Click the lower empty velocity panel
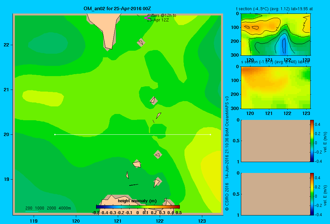Viewport: 330px width, 224px height. [276, 194]
